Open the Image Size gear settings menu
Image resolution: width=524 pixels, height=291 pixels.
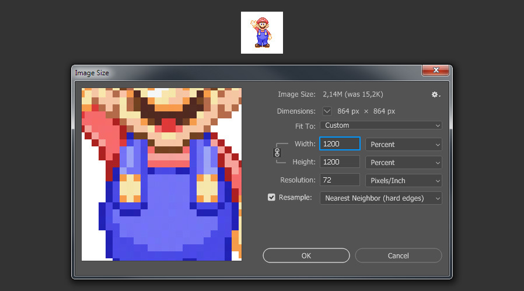tap(435, 94)
